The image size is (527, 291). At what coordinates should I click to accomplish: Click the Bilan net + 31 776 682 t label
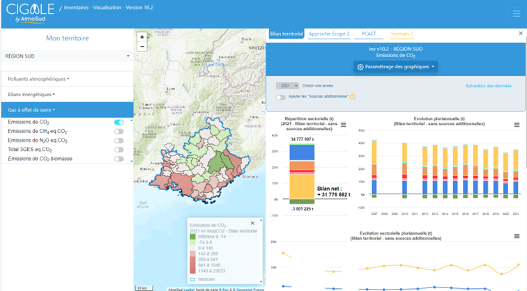coord(334,191)
